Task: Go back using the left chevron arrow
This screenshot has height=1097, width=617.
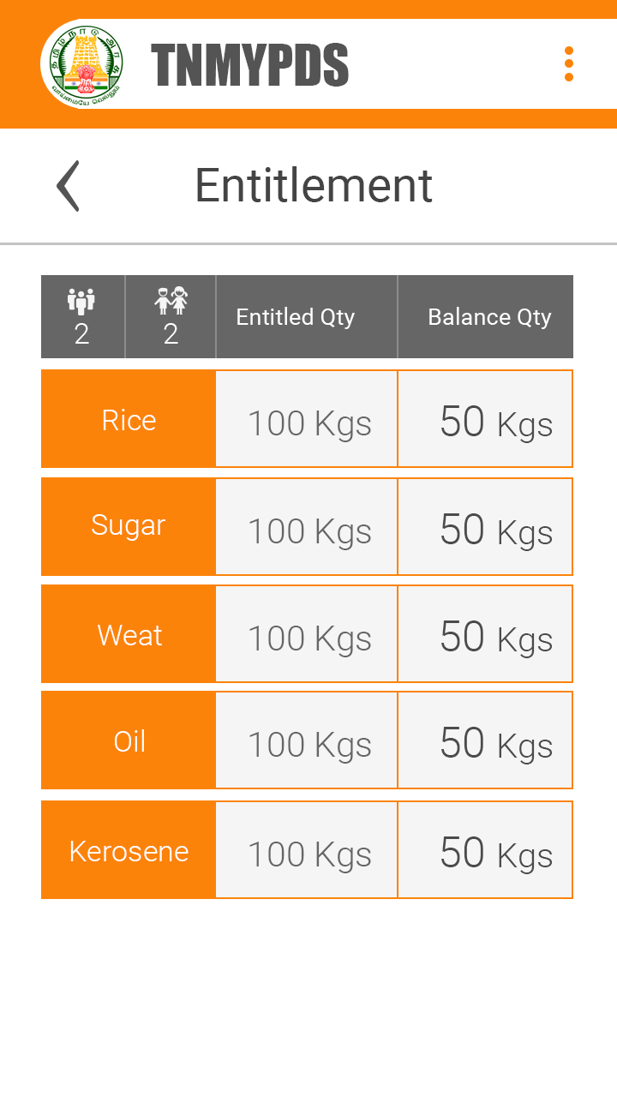Action: click(x=68, y=186)
